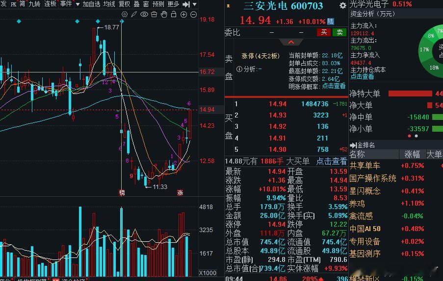
Task: Click 涨停(4天2板) label
Action: (261, 56)
